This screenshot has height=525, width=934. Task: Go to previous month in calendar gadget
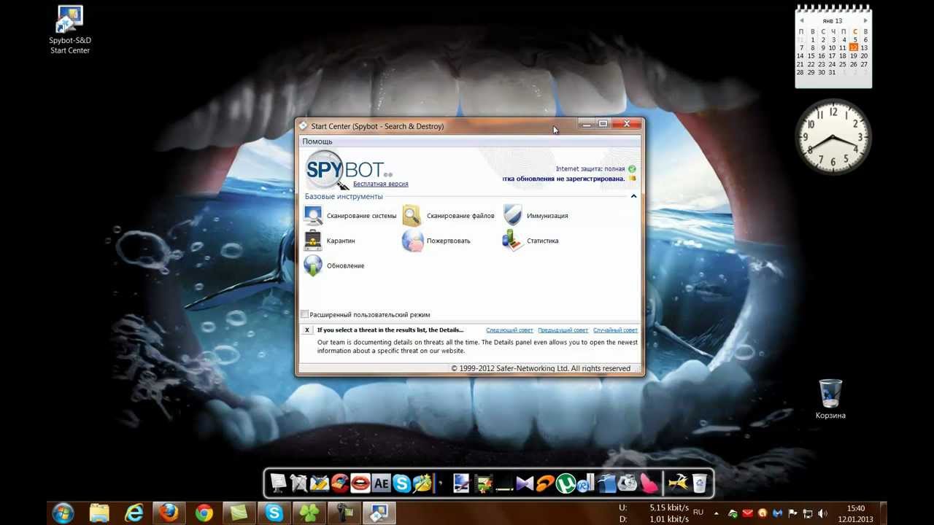tap(801, 21)
